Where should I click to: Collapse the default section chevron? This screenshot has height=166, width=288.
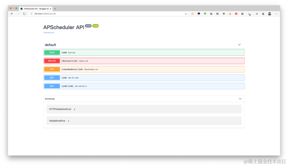pyautogui.click(x=239, y=45)
